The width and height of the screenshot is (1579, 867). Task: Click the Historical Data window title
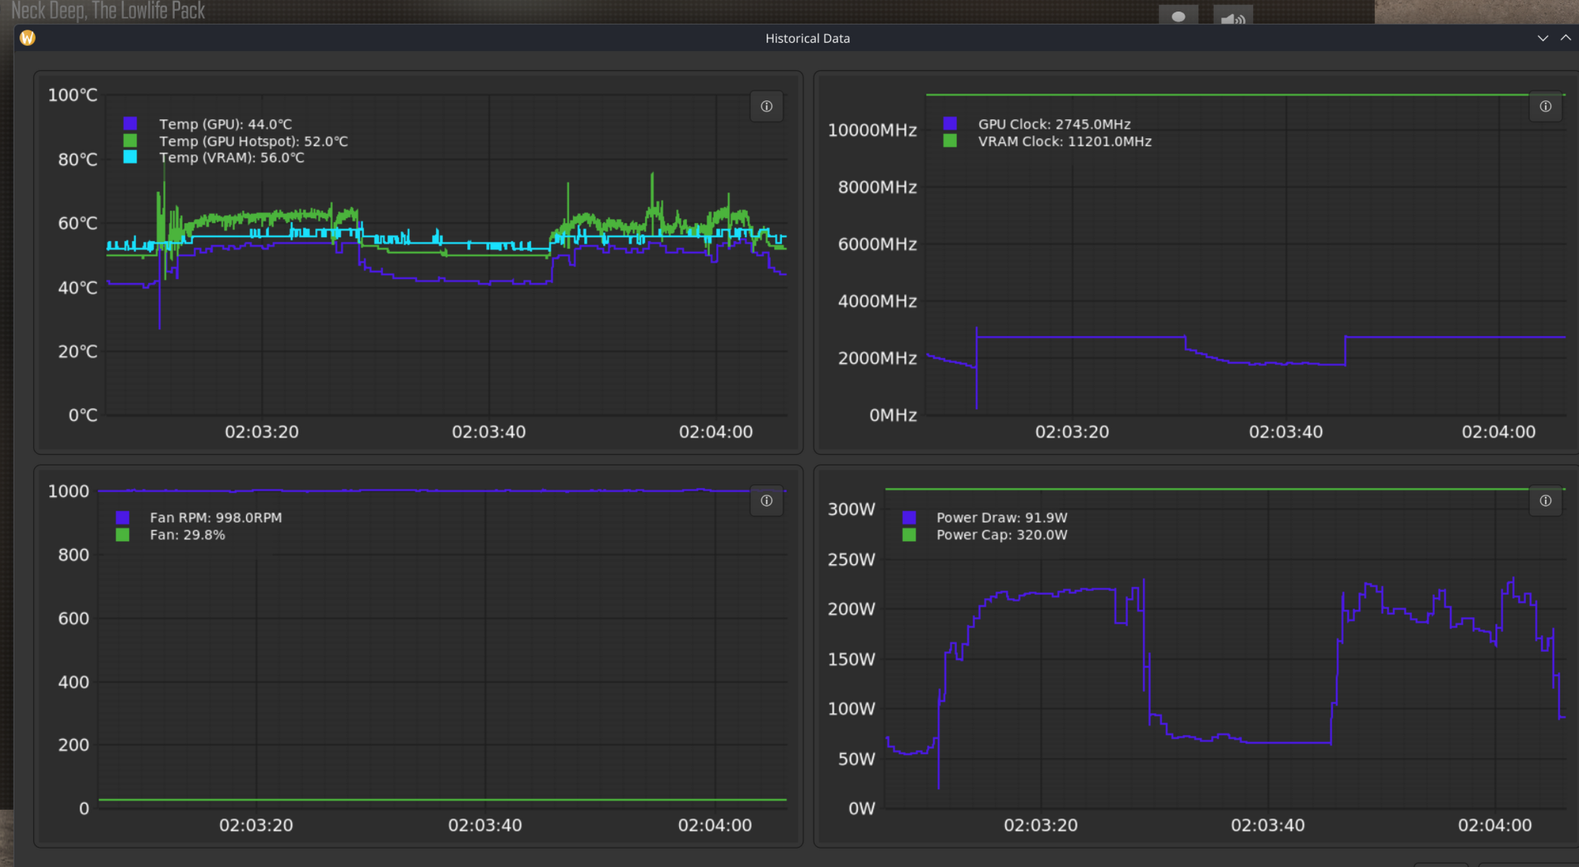(807, 38)
